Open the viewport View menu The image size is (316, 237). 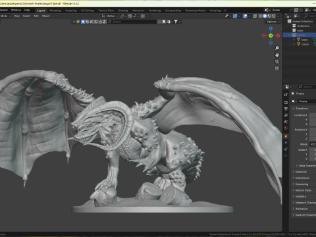click(x=16, y=16)
